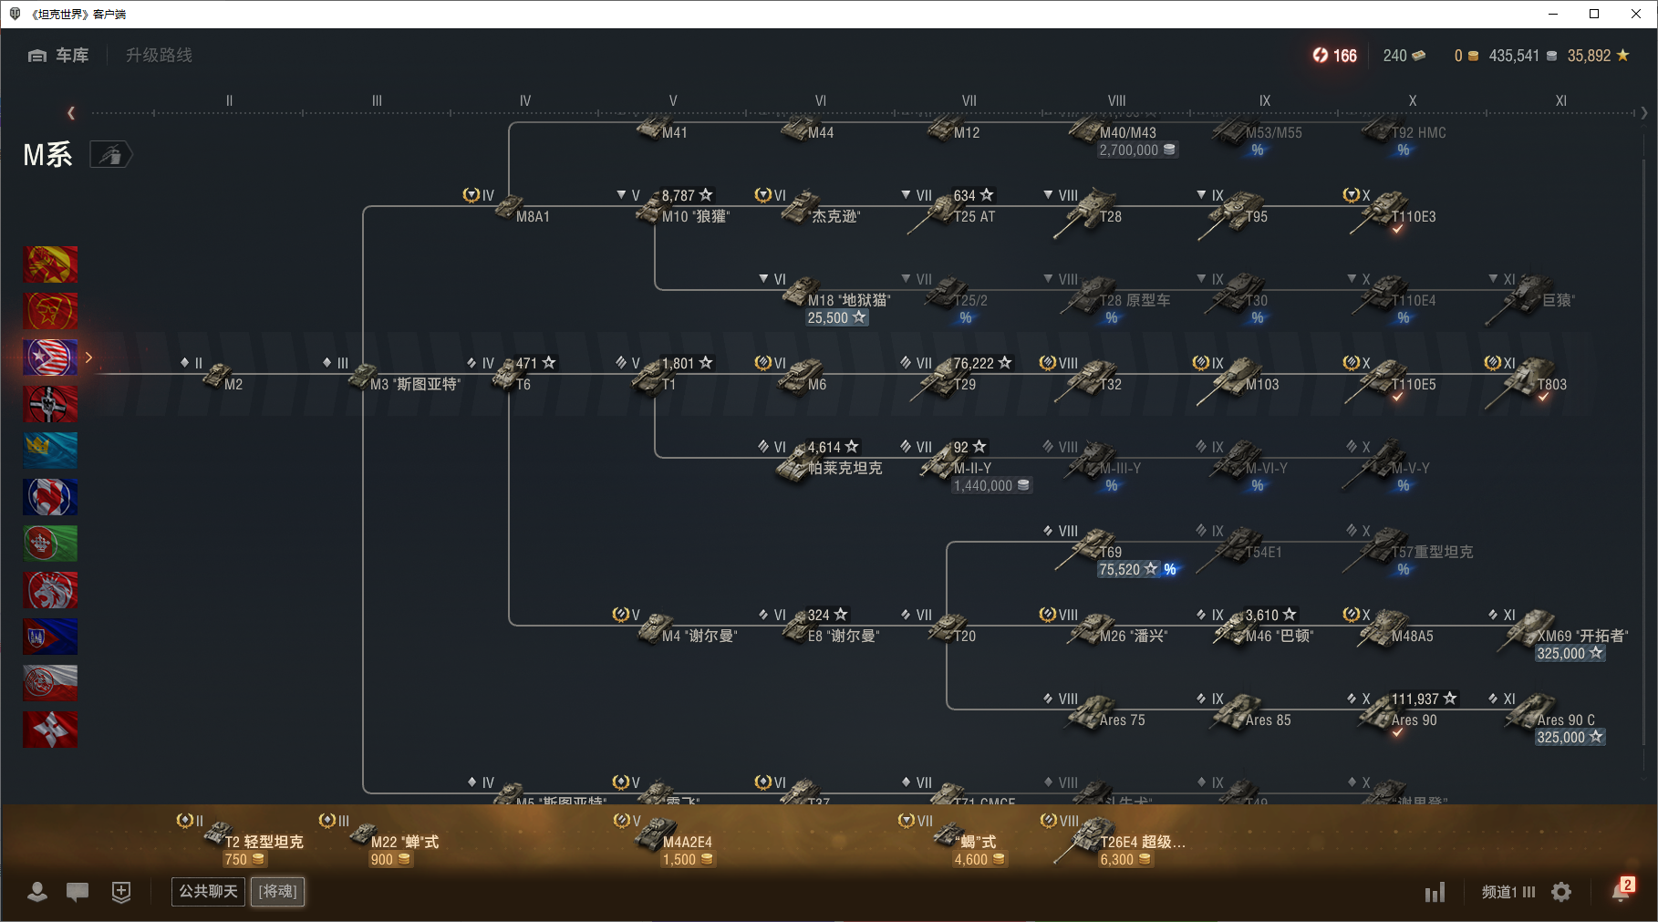Select the Japan nation flag at bottom

click(x=50, y=730)
